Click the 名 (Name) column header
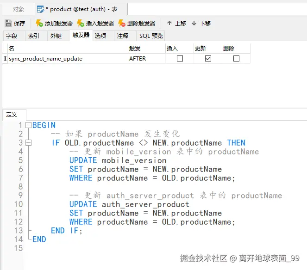 coord(68,48)
